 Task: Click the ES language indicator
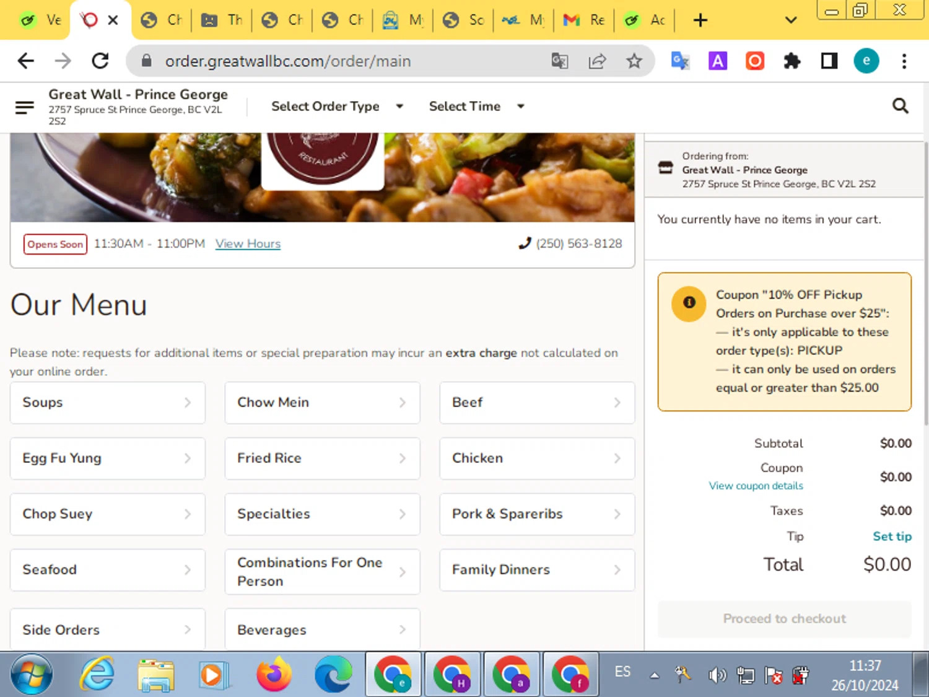click(x=622, y=672)
